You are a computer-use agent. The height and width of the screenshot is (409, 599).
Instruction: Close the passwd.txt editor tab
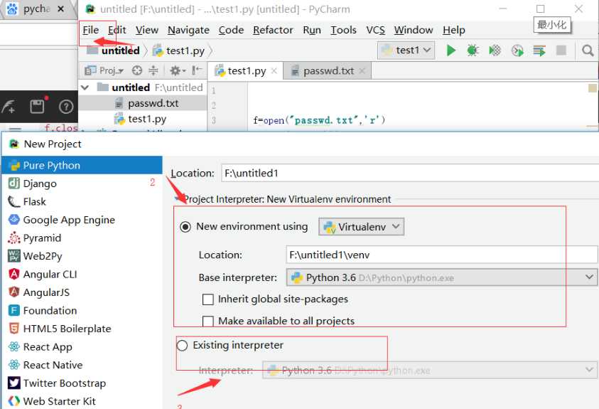[x=362, y=70]
